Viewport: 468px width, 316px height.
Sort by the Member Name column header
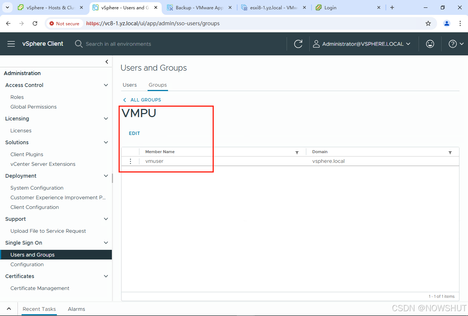160,152
